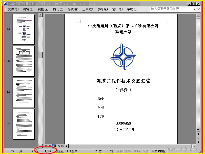This screenshot has width=205, height=154.
Task: Click the Word document icon in title bar
Action: tap(6, 4)
